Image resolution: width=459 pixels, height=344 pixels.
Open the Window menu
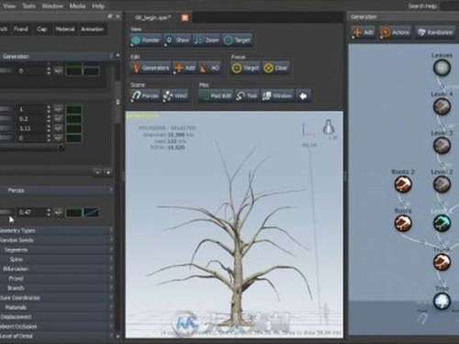pyautogui.click(x=52, y=6)
